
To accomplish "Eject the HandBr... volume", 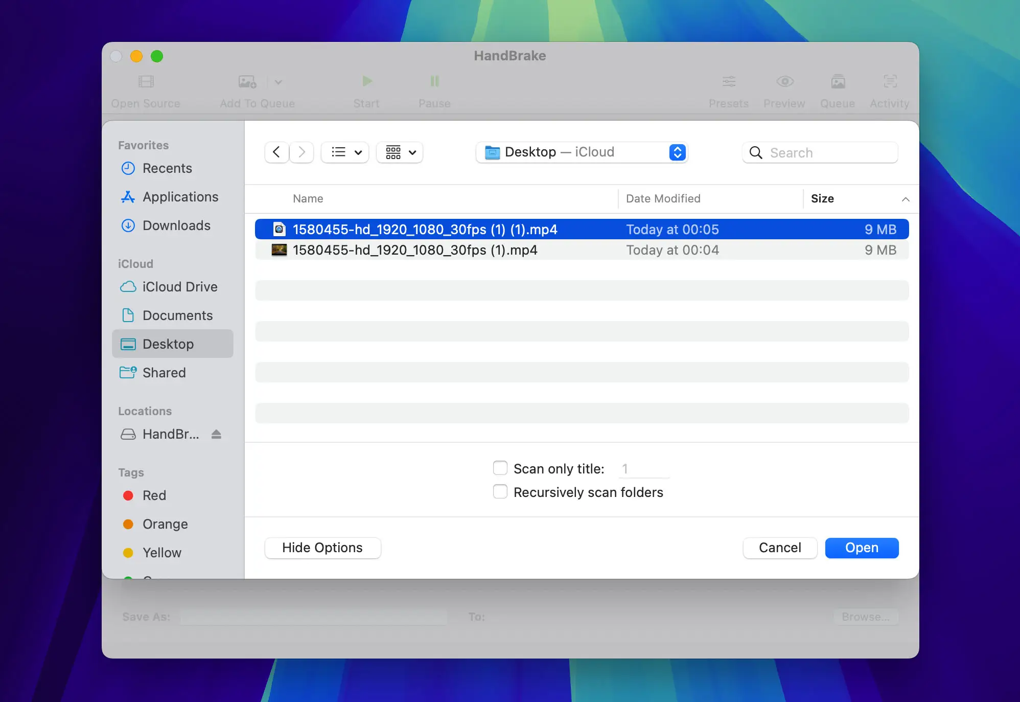I will 216,434.
